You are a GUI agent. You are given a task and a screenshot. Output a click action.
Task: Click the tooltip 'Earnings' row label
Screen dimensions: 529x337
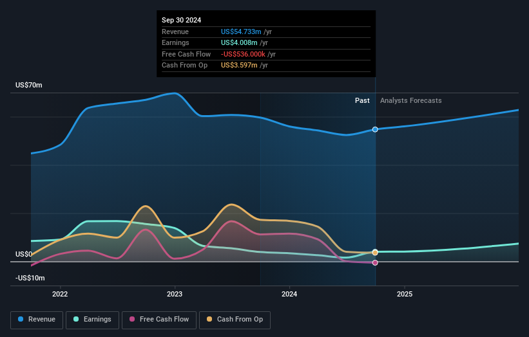point(175,42)
